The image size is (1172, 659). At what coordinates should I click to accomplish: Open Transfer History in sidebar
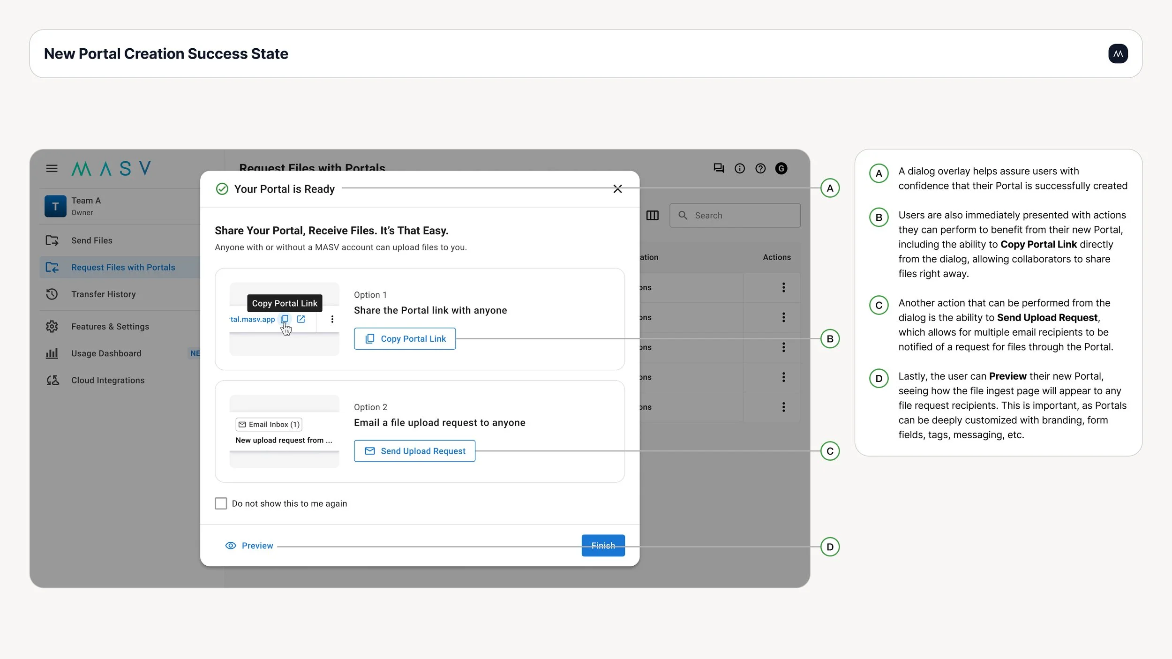tap(103, 294)
